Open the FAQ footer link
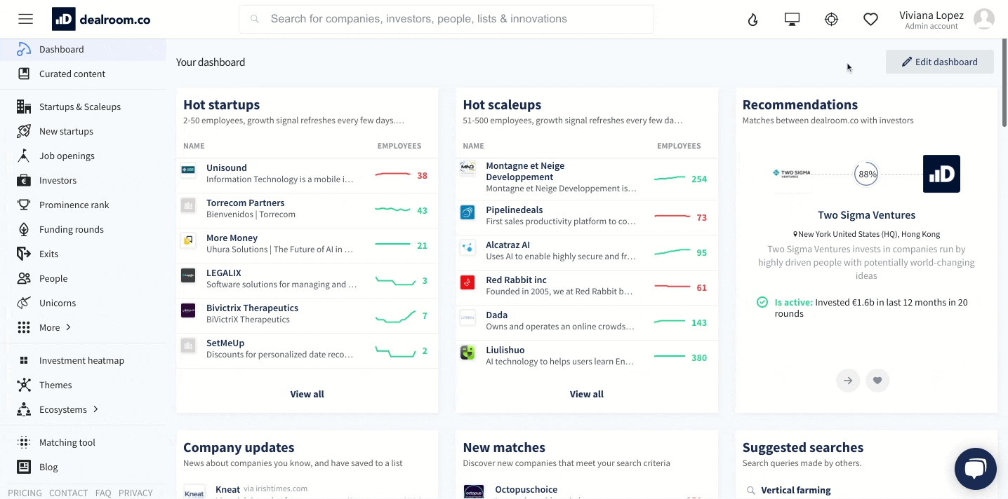This screenshot has height=499, width=1008. (103, 493)
